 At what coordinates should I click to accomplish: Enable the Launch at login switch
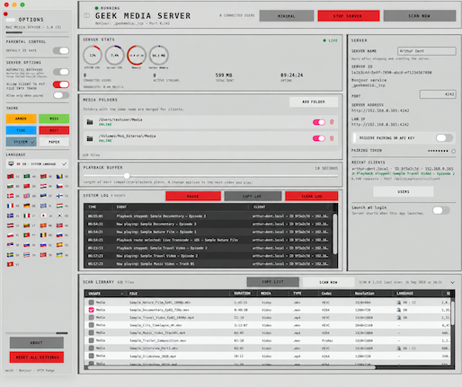pyautogui.click(x=440, y=210)
